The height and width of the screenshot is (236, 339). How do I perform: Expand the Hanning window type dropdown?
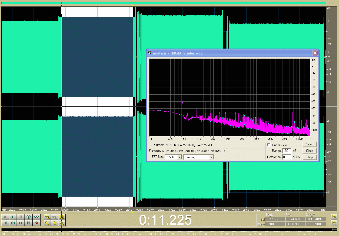pyautogui.click(x=211, y=157)
